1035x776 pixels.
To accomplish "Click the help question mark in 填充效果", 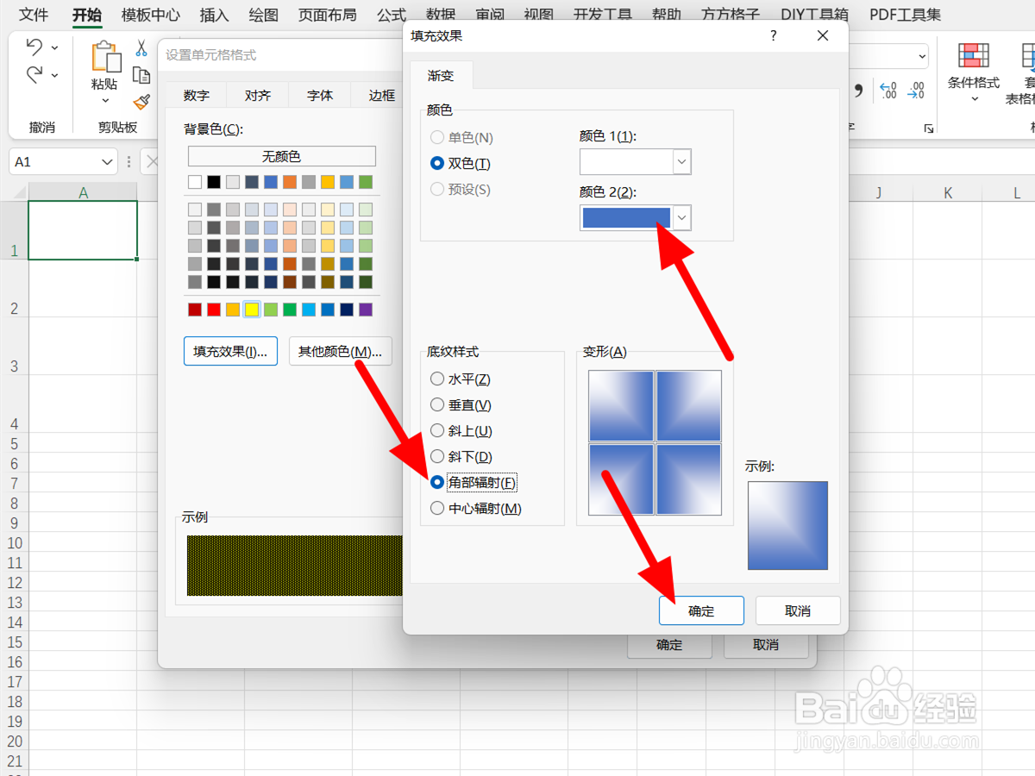I will [x=773, y=35].
